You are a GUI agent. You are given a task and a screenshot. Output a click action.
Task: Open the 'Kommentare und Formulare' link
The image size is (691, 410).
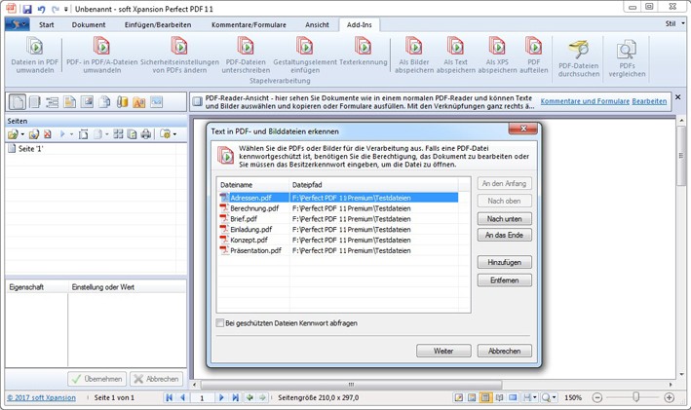coord(584,100)
